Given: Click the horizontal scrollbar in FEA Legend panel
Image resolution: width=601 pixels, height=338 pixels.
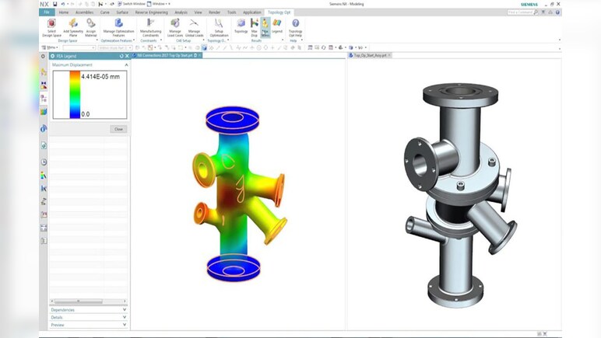Looking at the screenshot, I should tap(78, 301).
